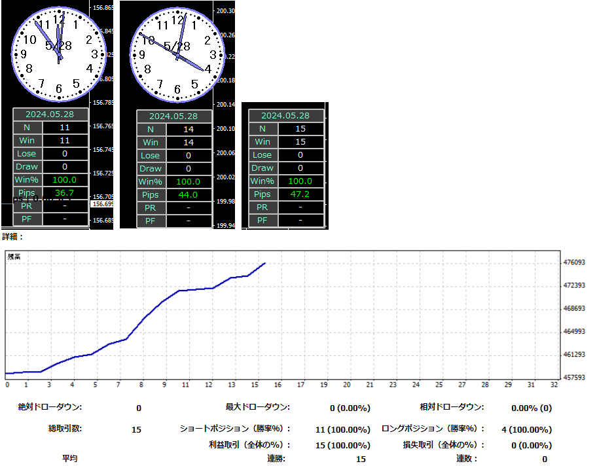Click the 連勝 value 15
The width and height of the screenshot is (595, 466).
[361, 459]
